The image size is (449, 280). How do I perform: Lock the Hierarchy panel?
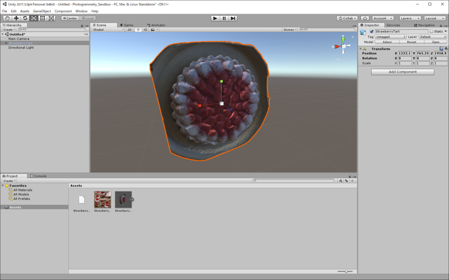(x=82, y=25)
